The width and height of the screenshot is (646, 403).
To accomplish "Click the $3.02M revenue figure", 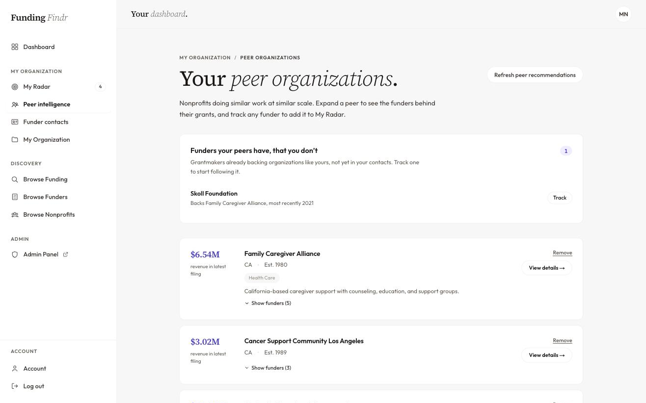I will [x=205, y=342].
